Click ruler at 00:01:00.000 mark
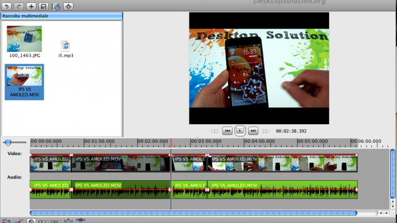Image resolution: width=397 pixels, height=223 pixels. point(99,141)
